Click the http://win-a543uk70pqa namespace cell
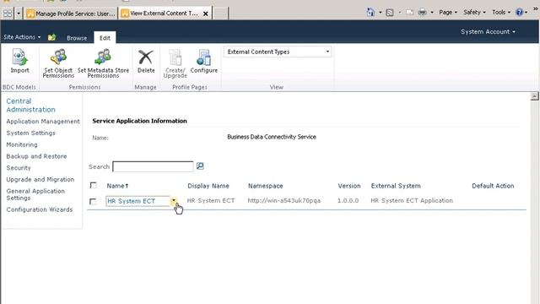Screen dimensions: 540x304 point(284,201)
